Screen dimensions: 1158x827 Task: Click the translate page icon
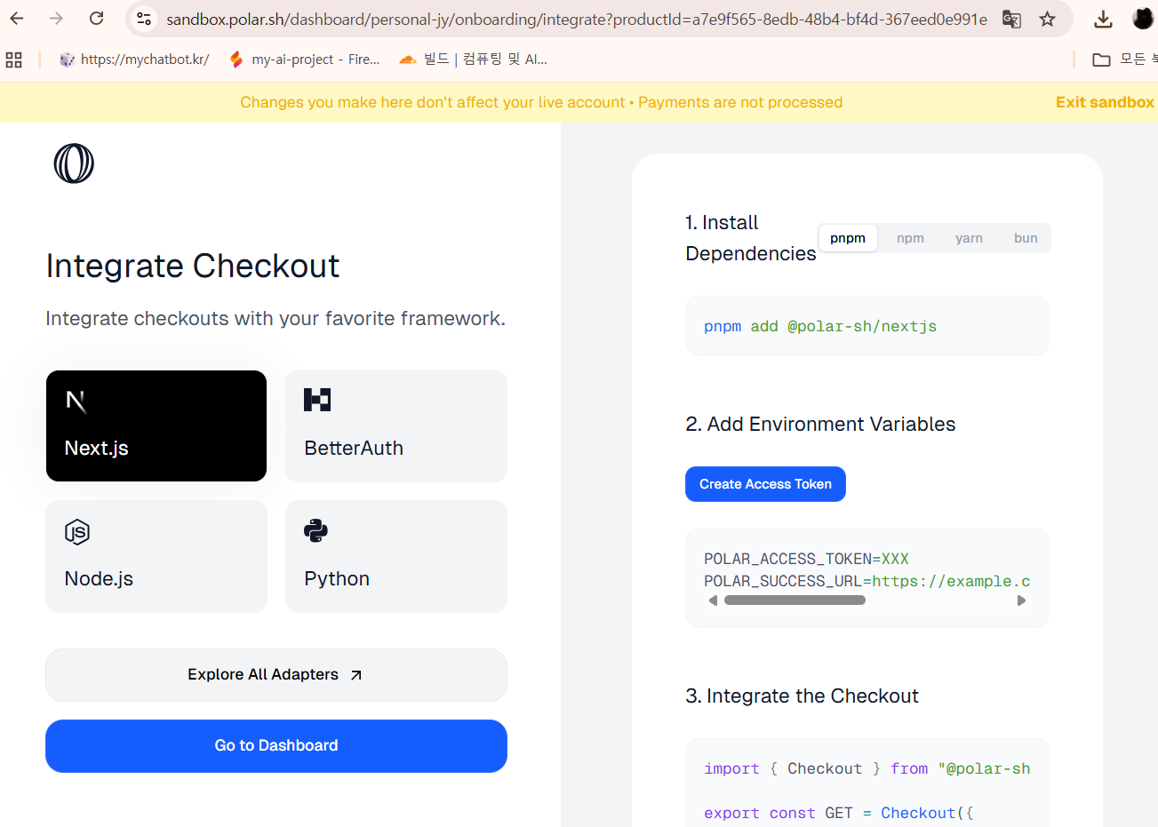[1011, 19]
